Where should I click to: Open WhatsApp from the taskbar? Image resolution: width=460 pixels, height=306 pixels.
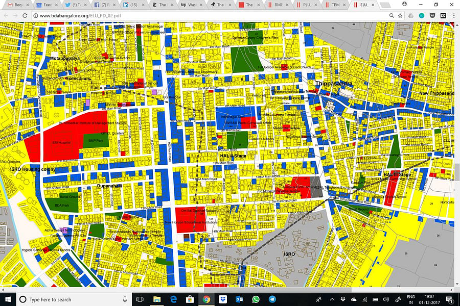[256, 299]
